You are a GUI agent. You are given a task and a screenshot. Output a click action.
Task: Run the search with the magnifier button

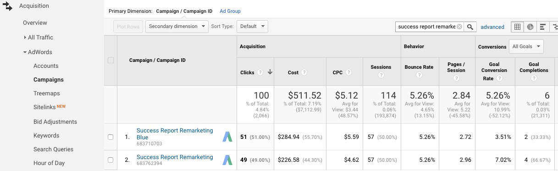click(x=470, y=27)
